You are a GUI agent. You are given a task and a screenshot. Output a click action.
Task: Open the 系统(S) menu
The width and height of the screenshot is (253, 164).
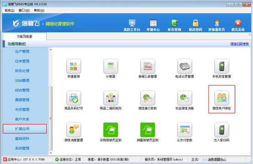9,10
